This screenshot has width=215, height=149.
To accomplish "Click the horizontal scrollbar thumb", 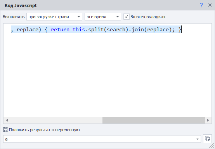I will pos(154,120).
